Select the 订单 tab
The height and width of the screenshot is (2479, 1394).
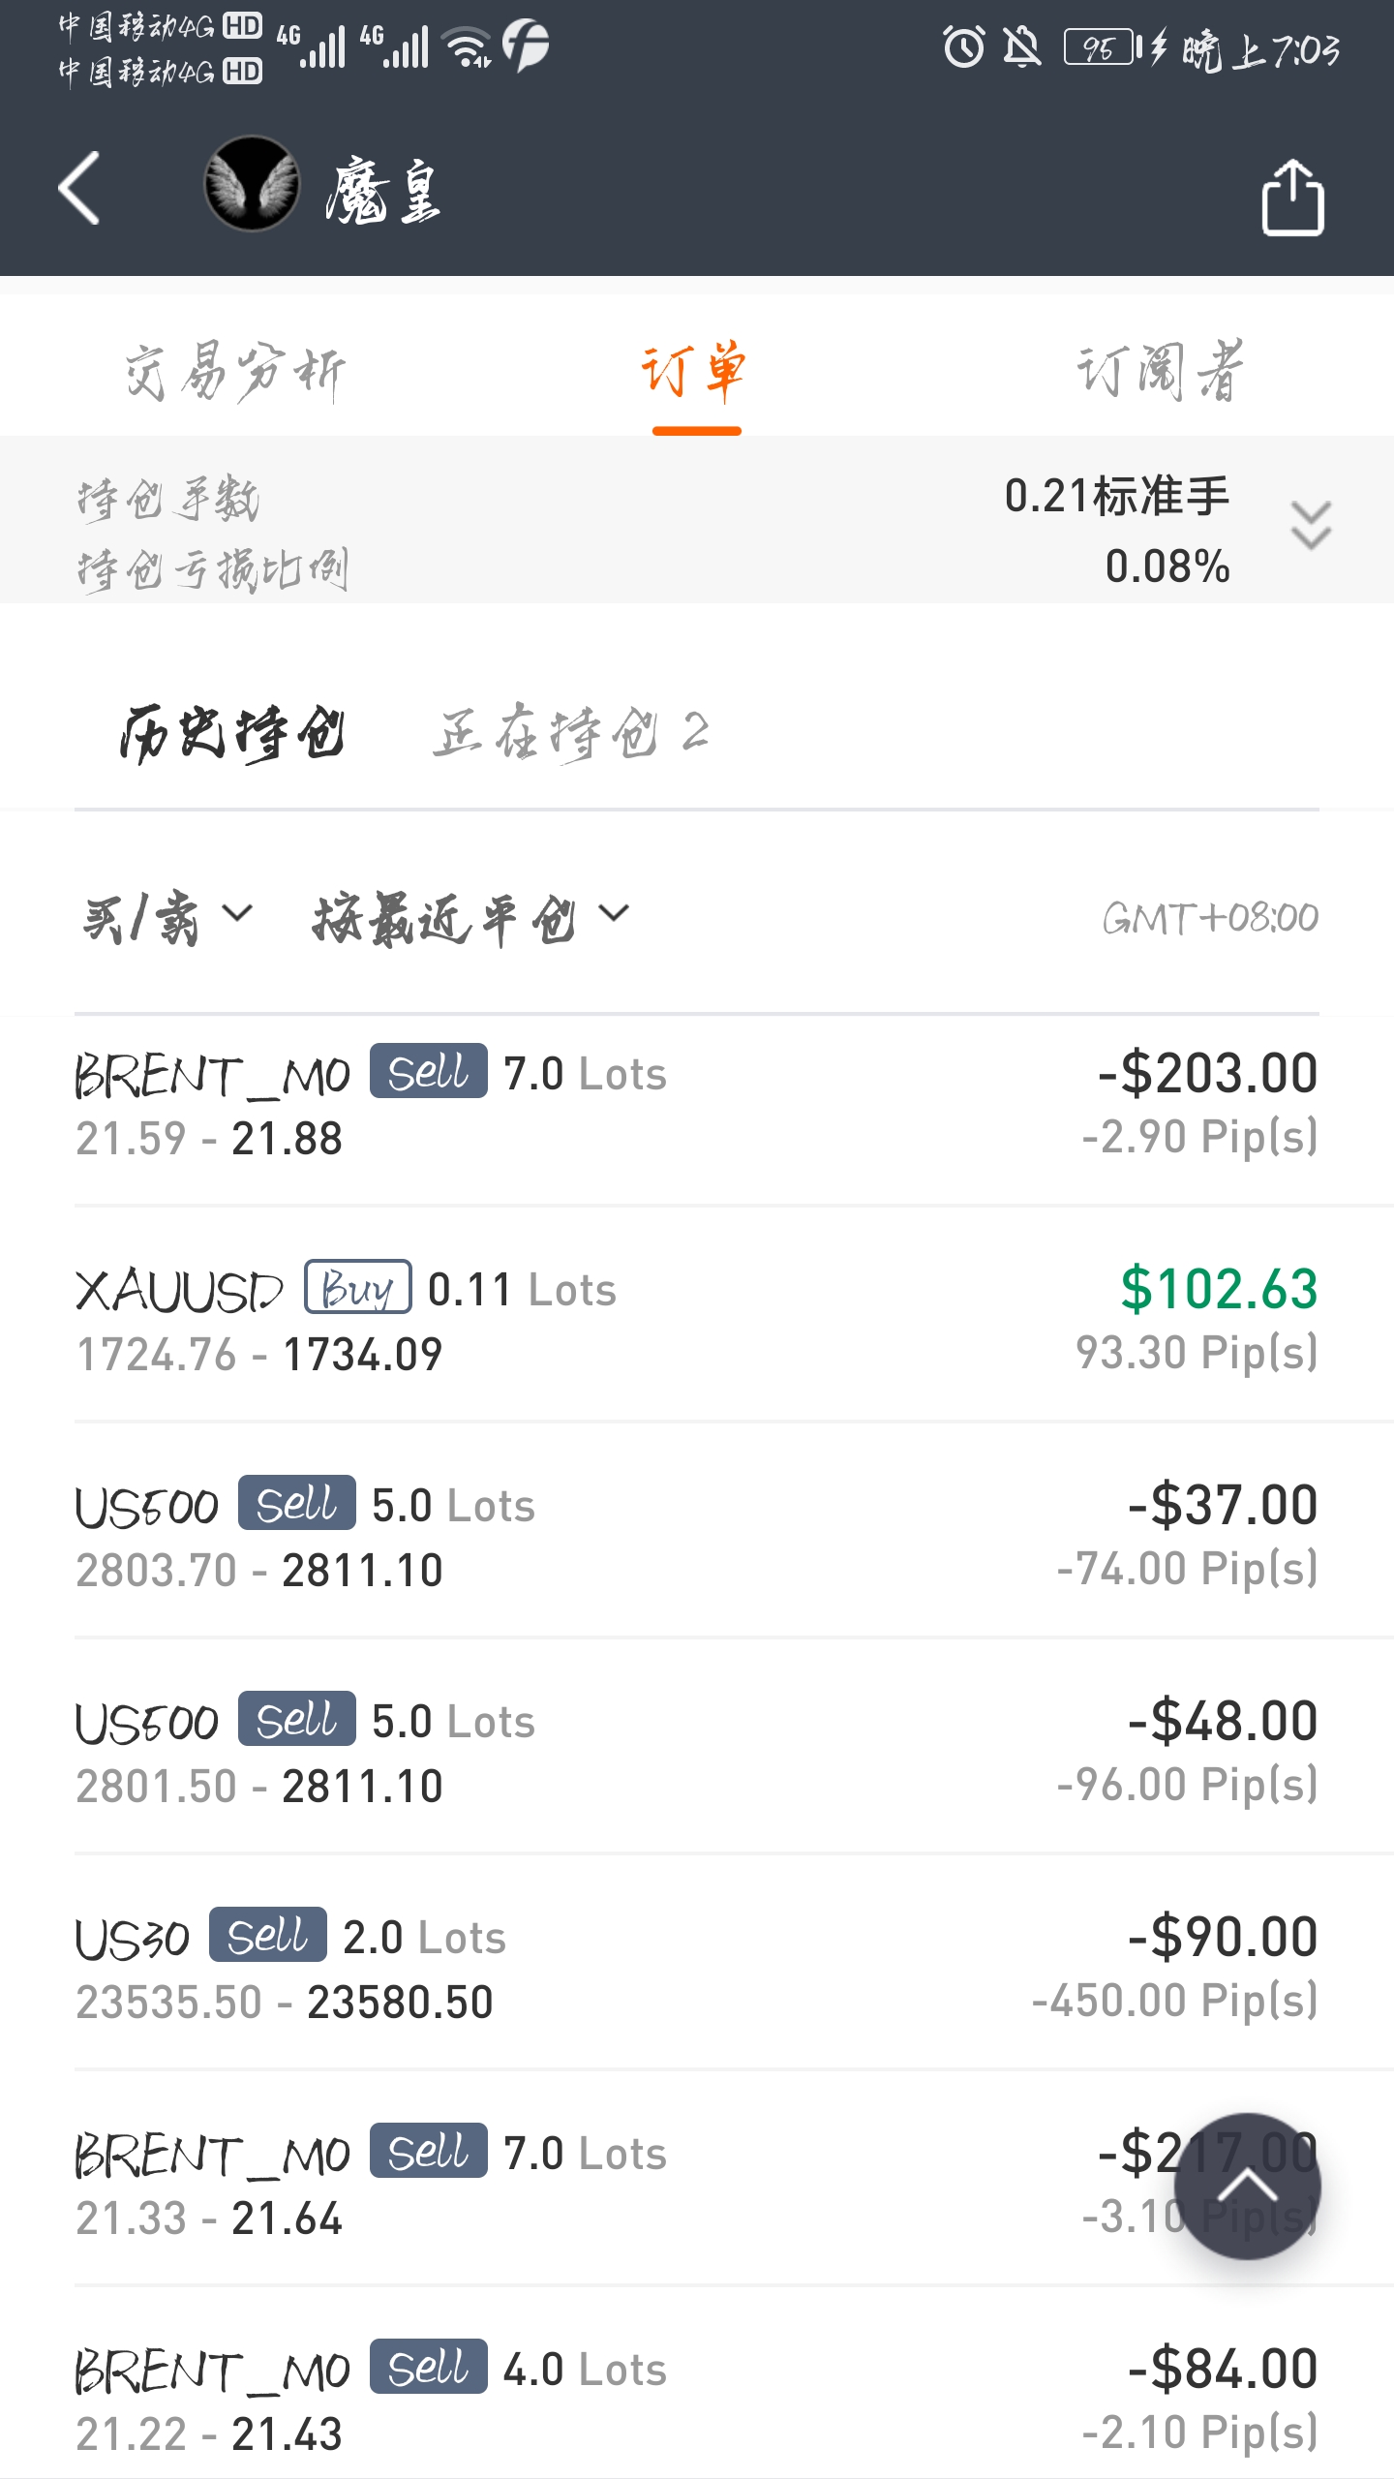click(x=696, y=372)
